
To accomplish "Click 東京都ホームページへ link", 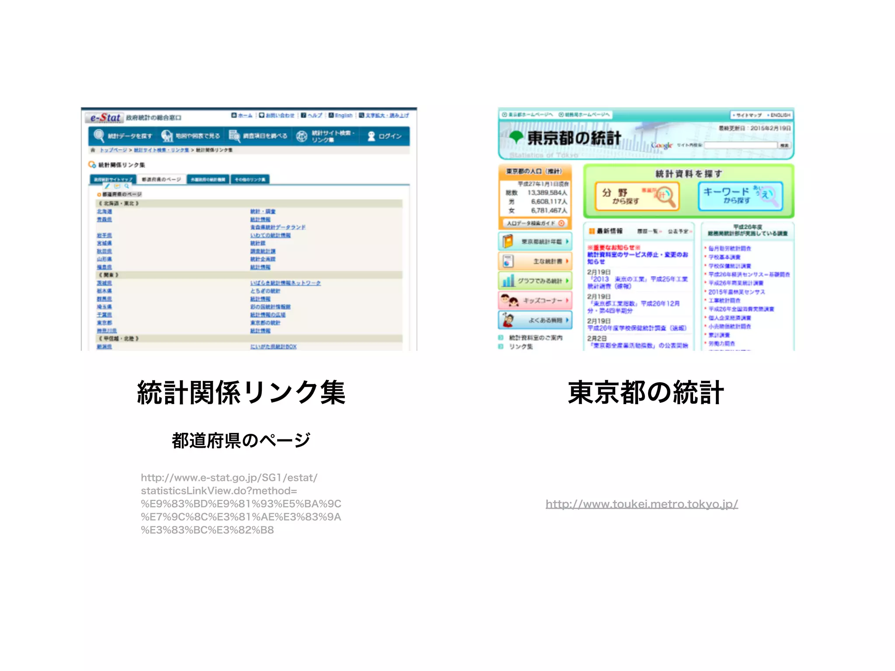I will tap(527, 114).
